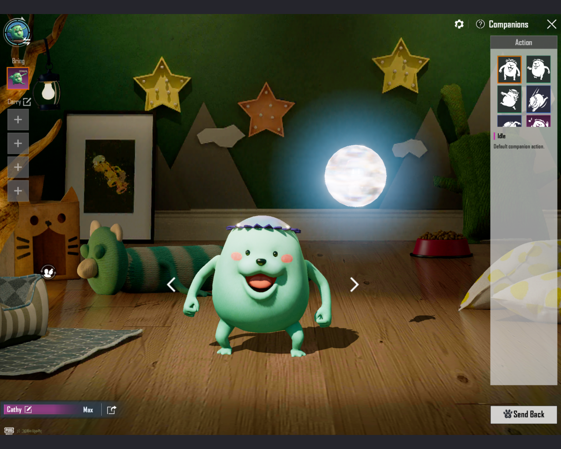Open the companion swap avatar icon
Screen dimensions: 561x449
[17, 32]
